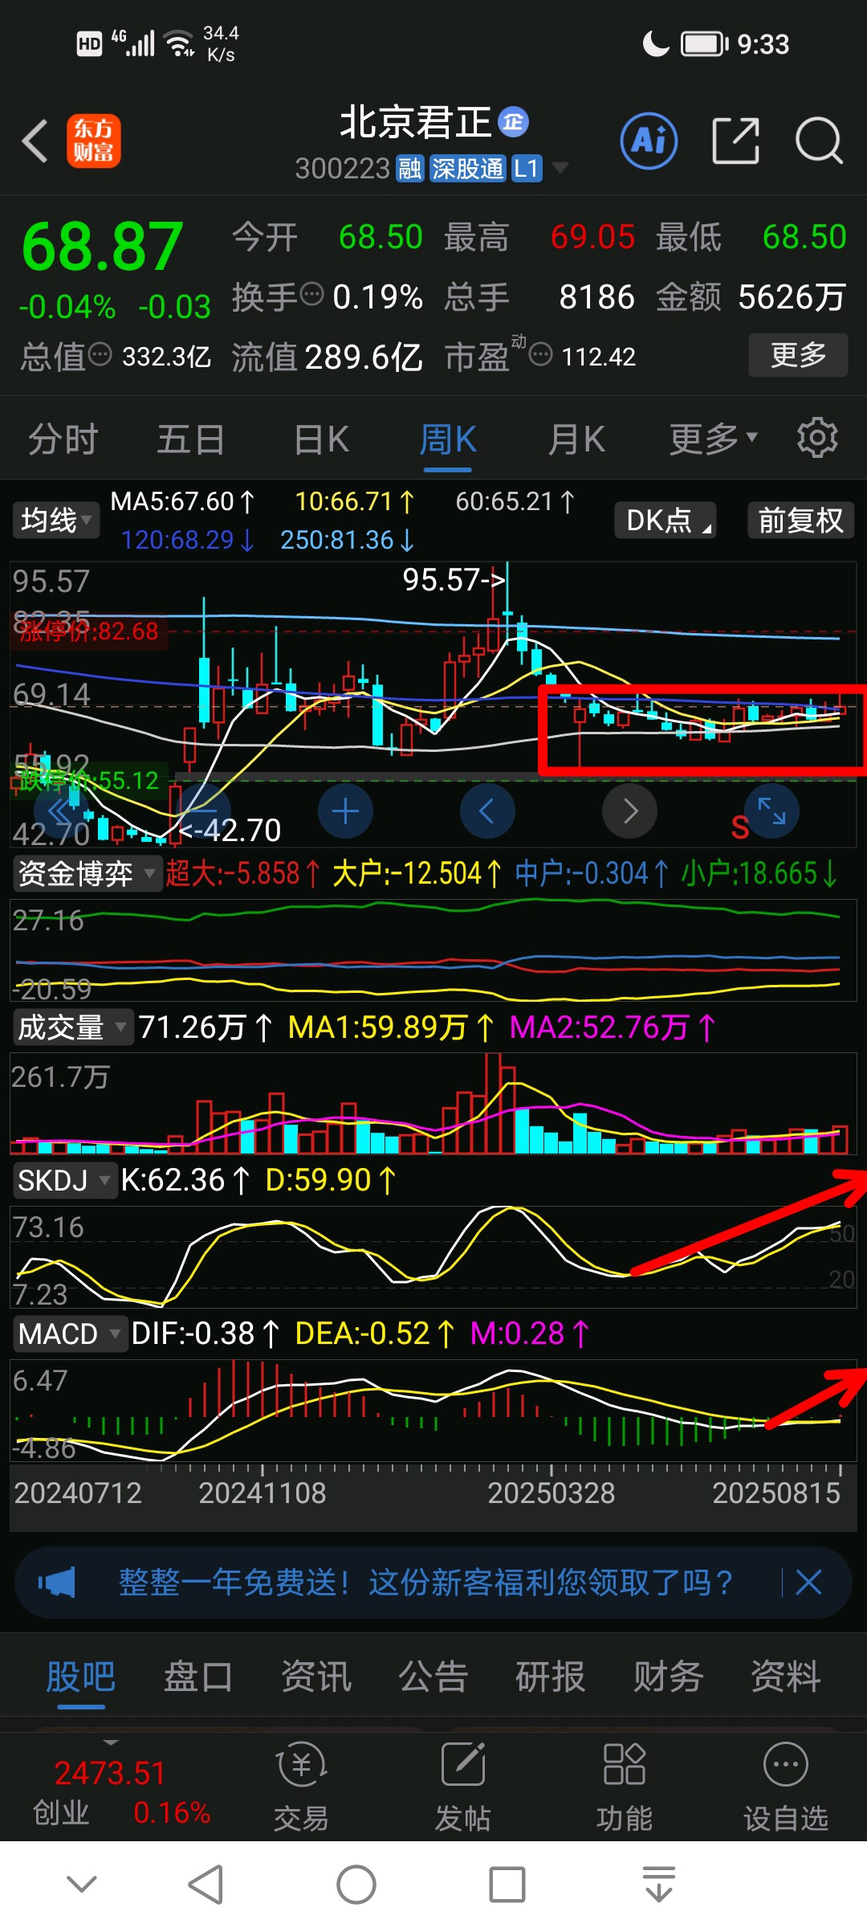The height and width of the screenshot is (1928, 867).
Task: Open the 股吧 tab
Action: tap(80, 1677)
